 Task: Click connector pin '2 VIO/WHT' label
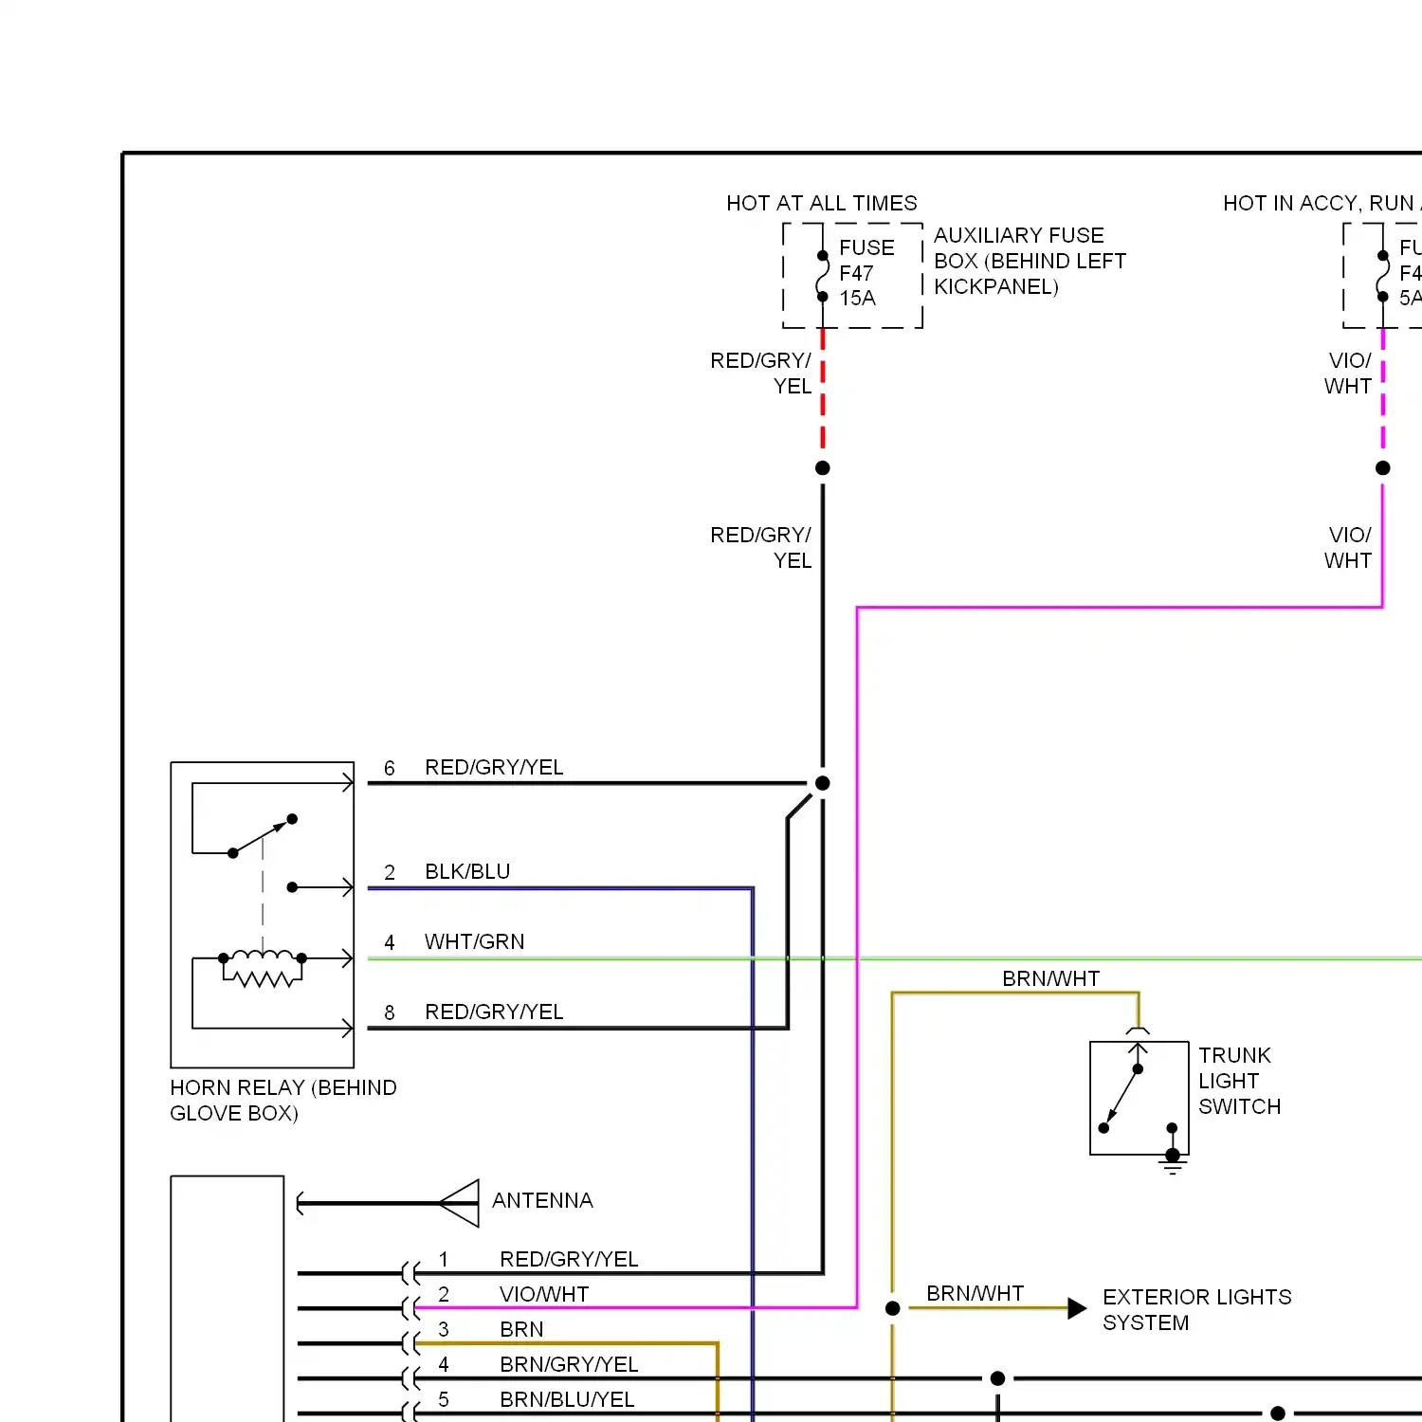tap(513, 1294)
